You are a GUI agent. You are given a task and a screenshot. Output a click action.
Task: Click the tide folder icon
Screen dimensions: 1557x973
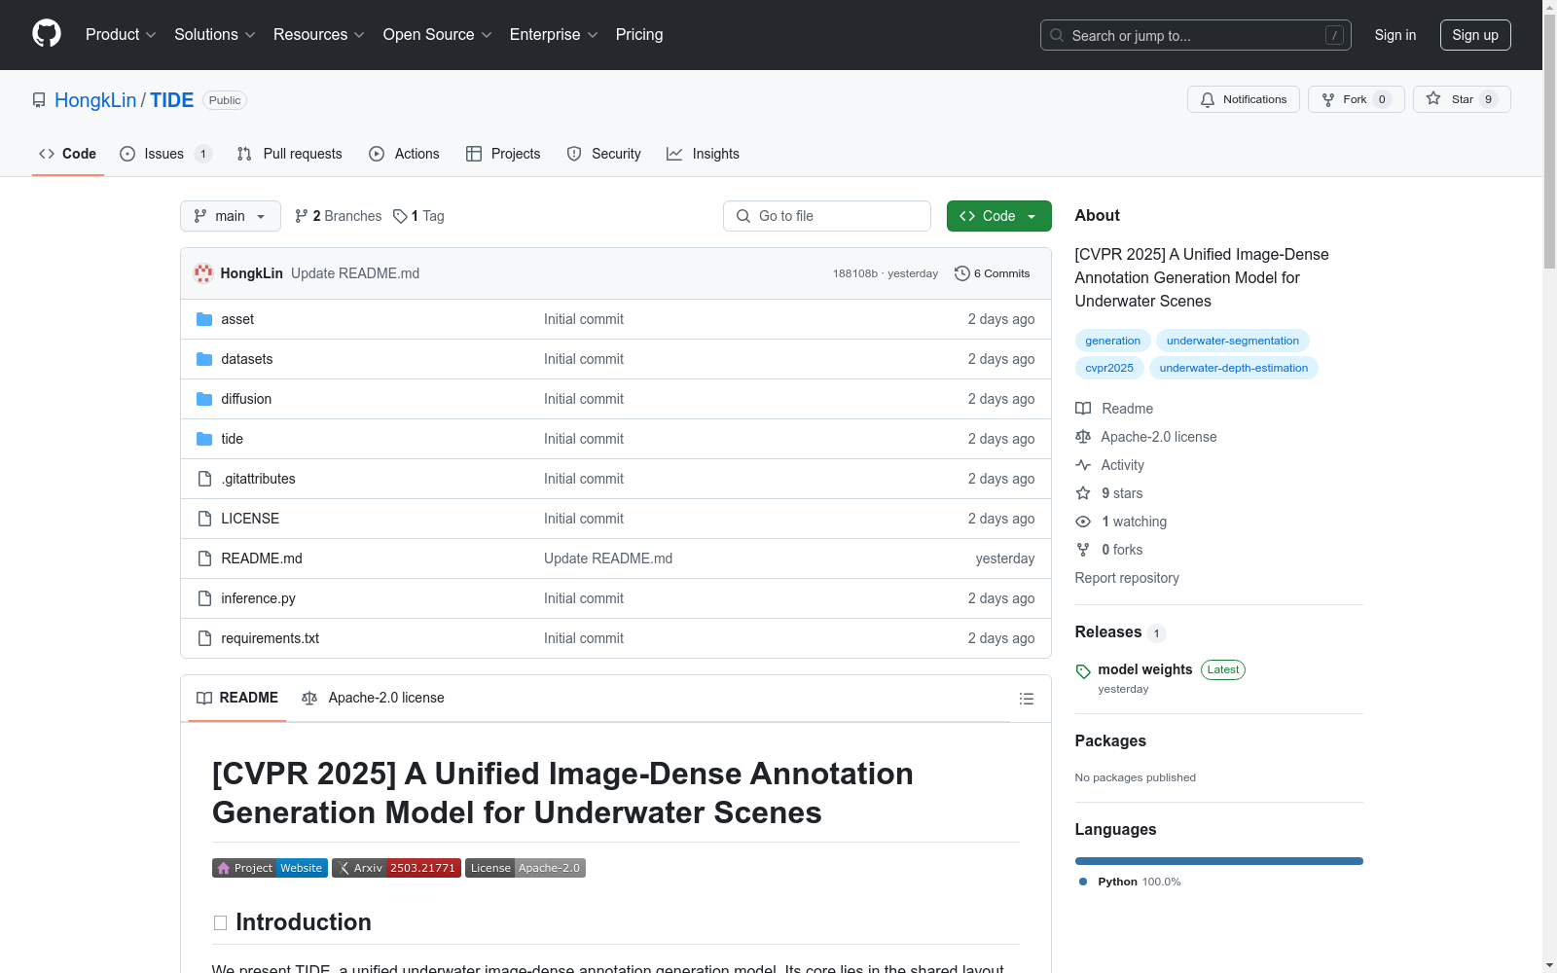tap(204, 439)
